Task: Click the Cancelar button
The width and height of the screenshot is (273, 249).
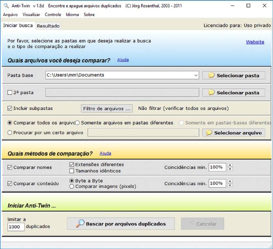Action: tap(202, 224)
